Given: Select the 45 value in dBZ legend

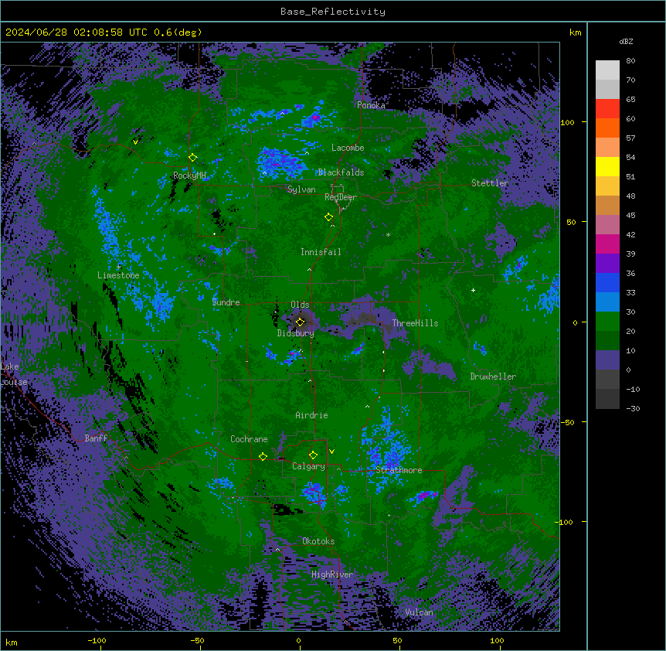Looking at the screenshot, I should [x=630, y=216].
